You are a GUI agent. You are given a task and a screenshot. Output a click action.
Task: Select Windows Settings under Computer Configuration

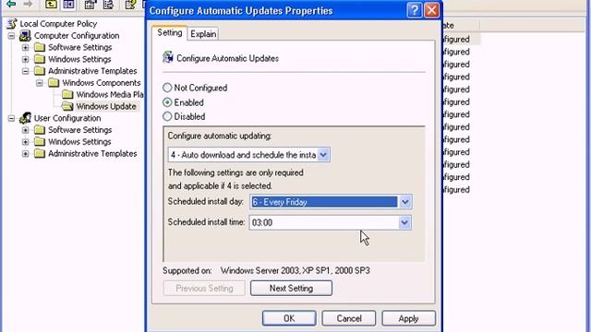click(79, 59)
